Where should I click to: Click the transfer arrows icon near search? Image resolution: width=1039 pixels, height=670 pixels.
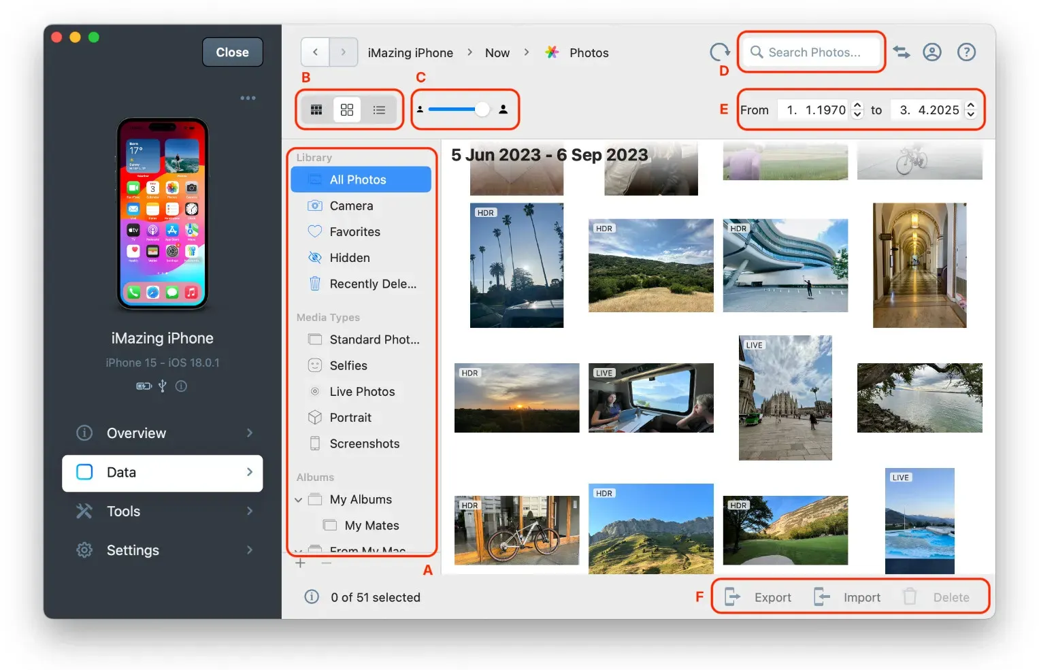tap(901, 52)
